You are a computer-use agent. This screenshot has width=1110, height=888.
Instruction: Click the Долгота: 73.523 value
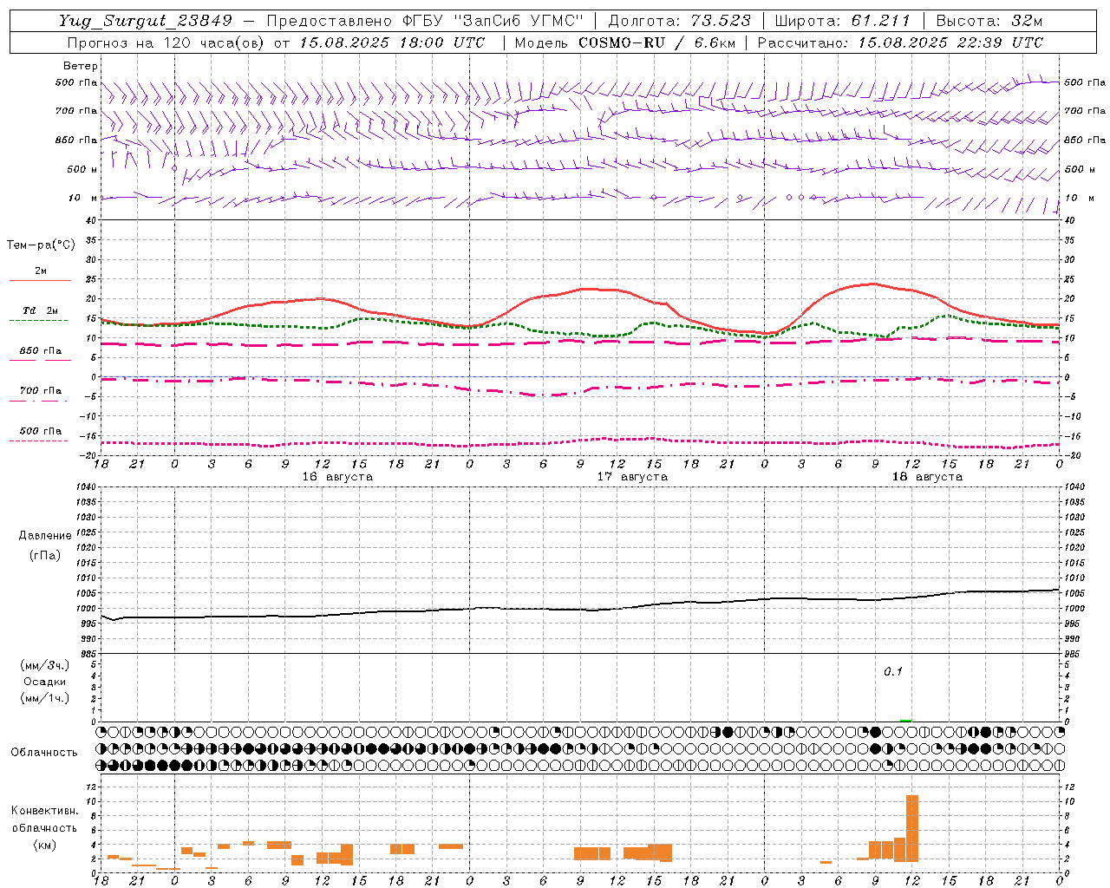(680, 21)
